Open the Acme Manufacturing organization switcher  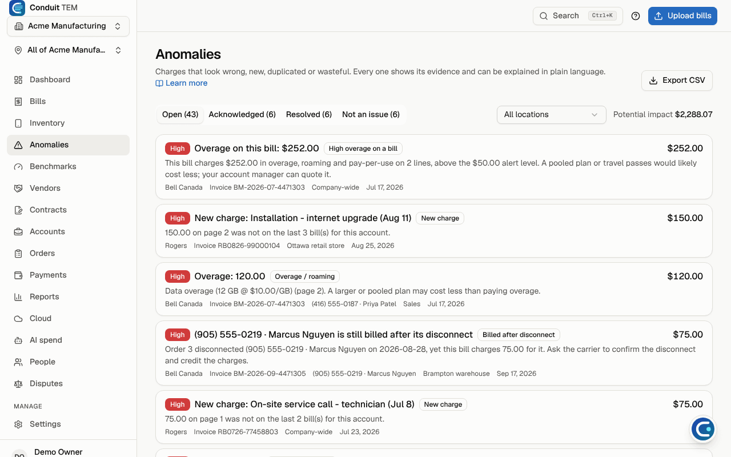(x=69, y=26)
